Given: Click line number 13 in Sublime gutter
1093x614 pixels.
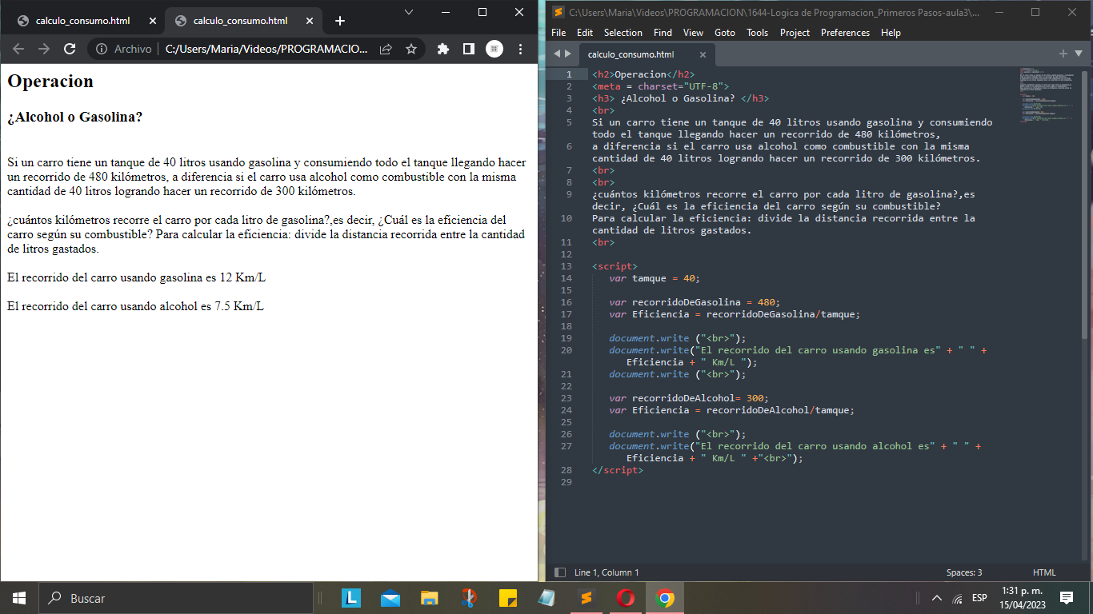Looking at the screenshot, I should (567, 266).
